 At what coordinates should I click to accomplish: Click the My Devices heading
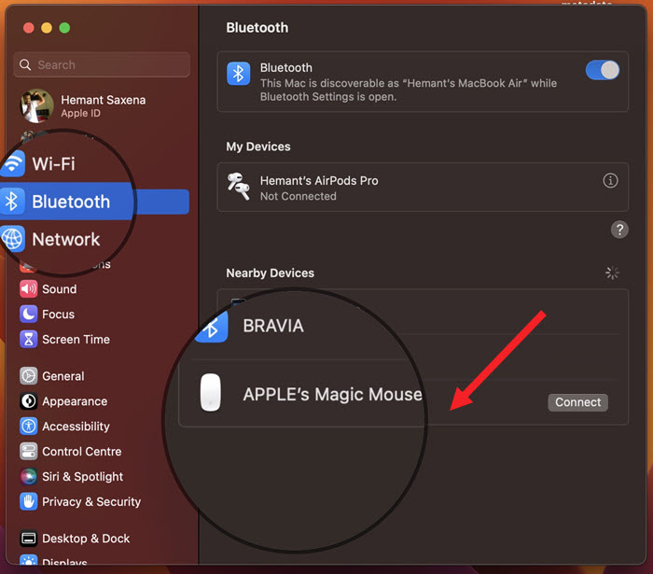click(258, 147)
